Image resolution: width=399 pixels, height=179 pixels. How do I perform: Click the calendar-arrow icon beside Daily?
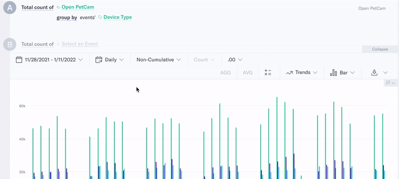[x=99, y=60]
